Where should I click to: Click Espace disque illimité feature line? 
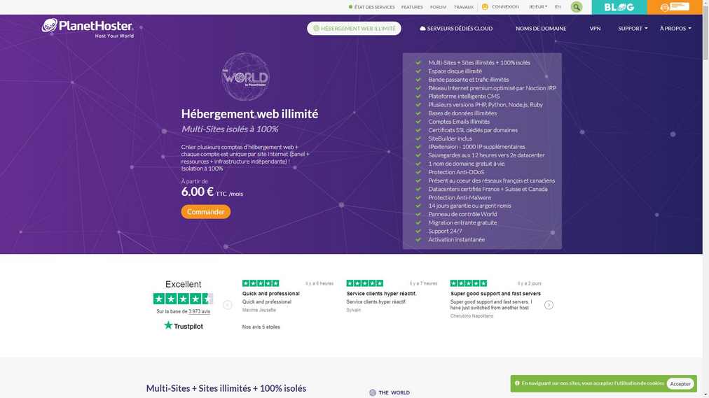[455, 71]
